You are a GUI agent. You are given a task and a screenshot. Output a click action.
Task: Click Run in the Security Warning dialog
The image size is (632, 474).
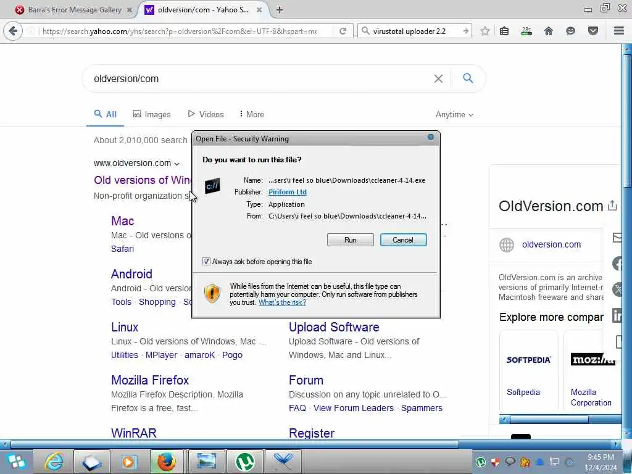pos(351,240)
